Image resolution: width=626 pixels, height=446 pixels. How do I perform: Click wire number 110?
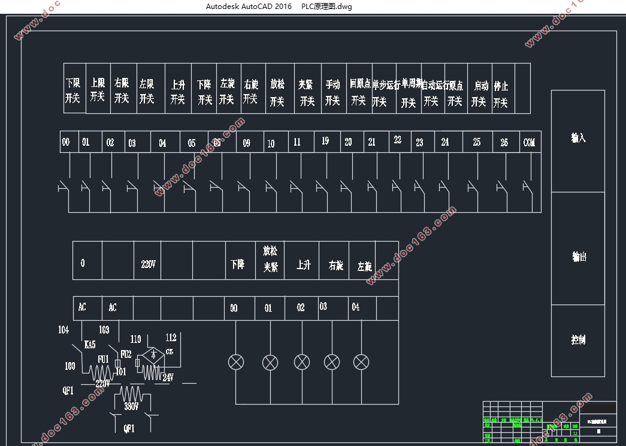[135, 339]
